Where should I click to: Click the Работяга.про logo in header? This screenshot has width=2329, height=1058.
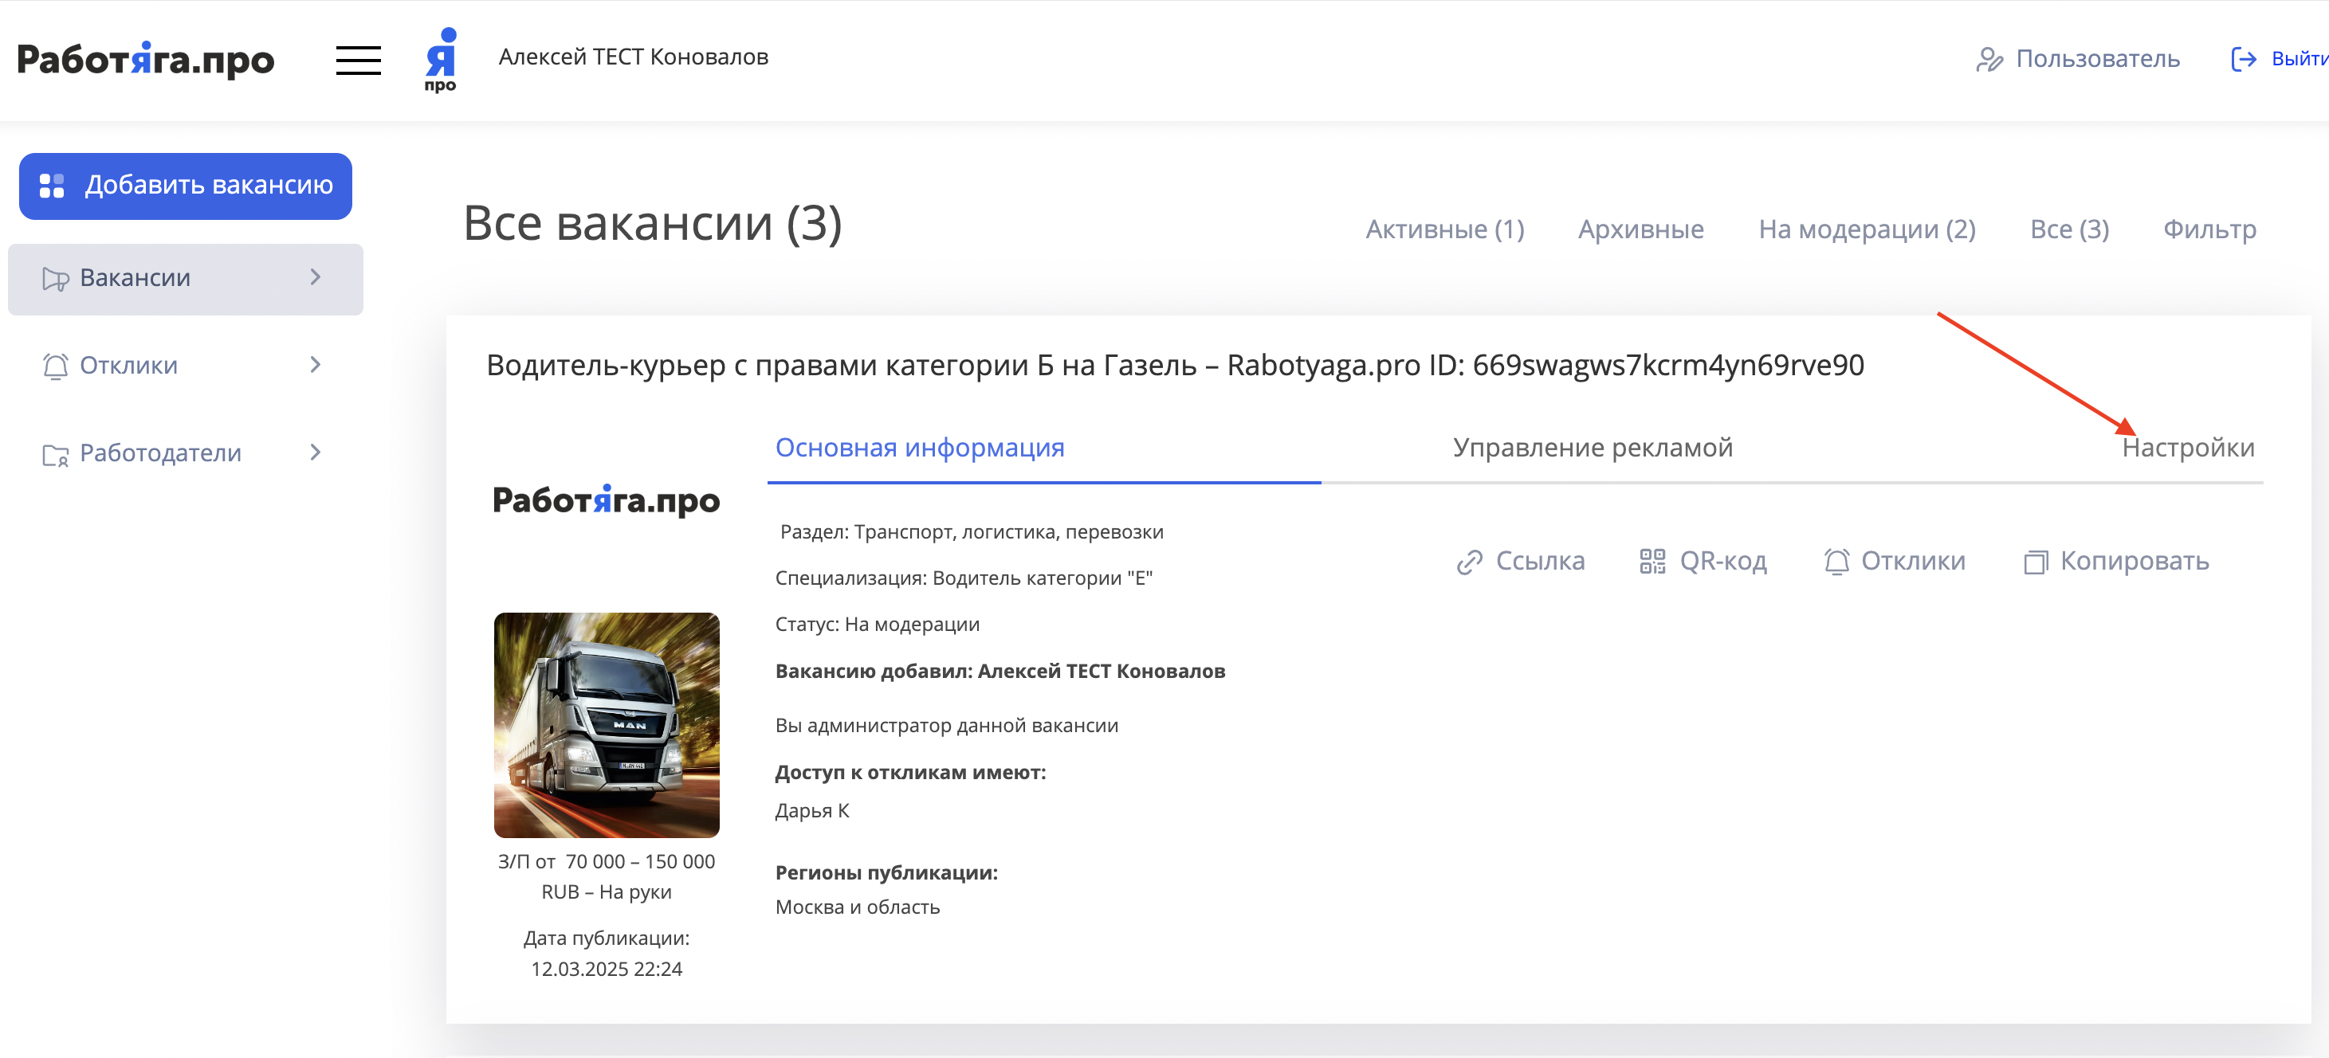[x=146, y=60]
